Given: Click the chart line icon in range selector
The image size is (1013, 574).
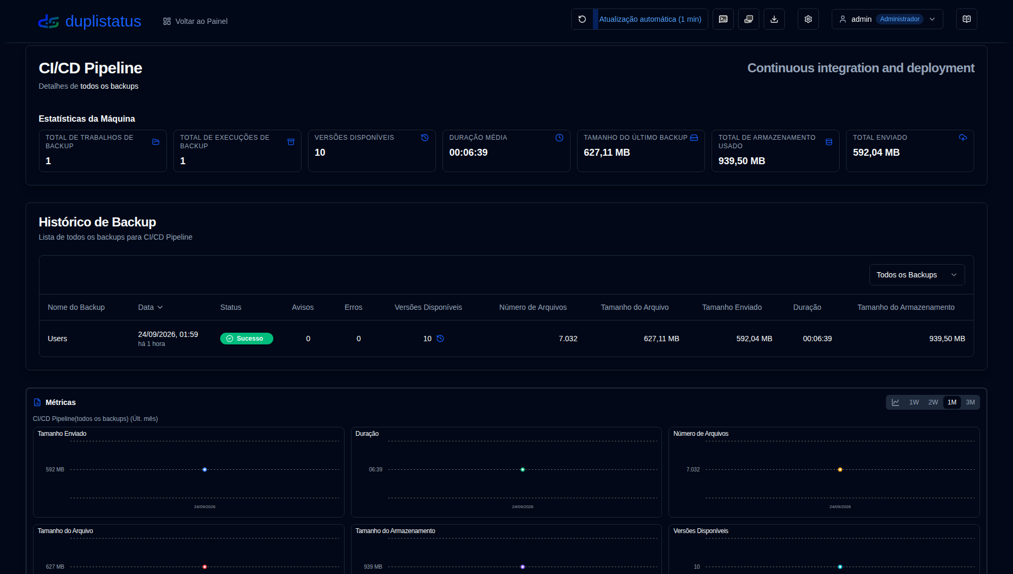Looking at the screenshot, I should (x=895, y=402).
